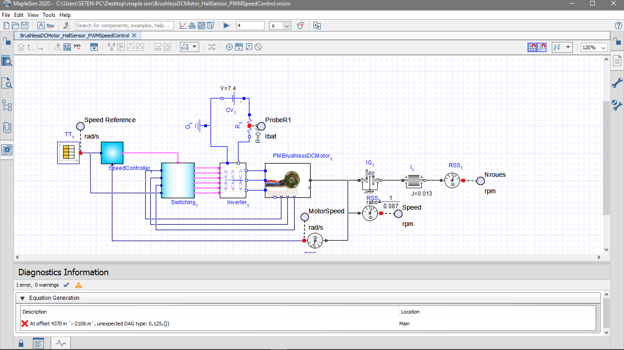This screenshot has height=350, width=624.
Task: Select the PMBrushlessDCMotor block
Action: point(288,180)
